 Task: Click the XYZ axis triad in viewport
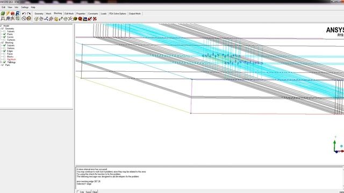click(x=338, y=145)
